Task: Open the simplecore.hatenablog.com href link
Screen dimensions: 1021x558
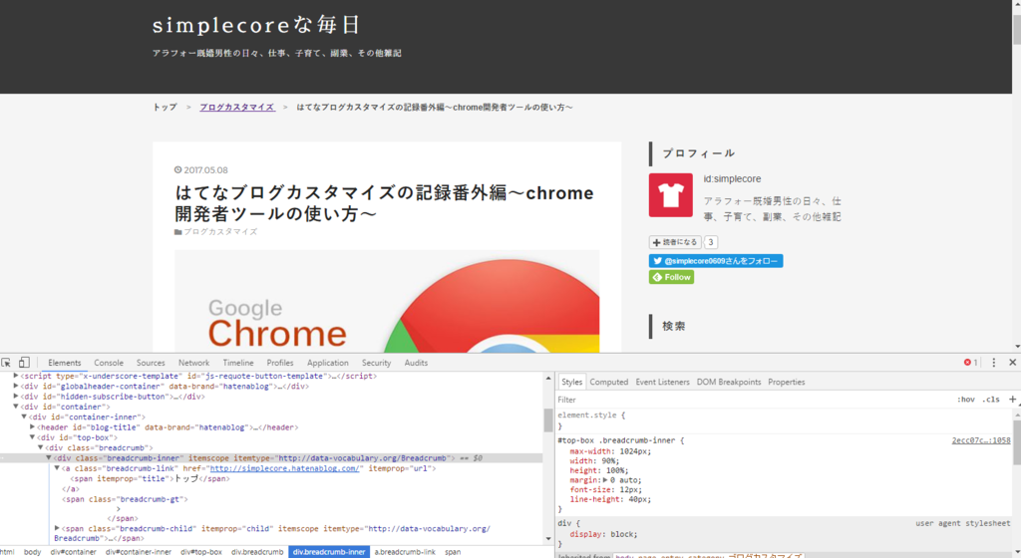Action: (284, 468)
